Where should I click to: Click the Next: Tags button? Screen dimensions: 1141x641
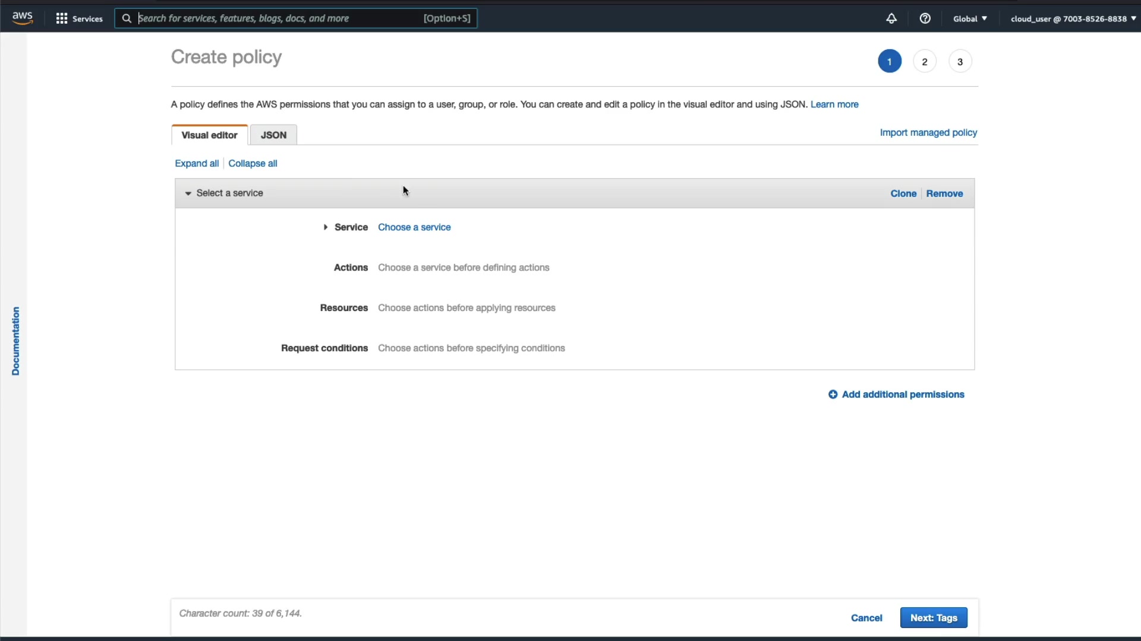(933, 618)
